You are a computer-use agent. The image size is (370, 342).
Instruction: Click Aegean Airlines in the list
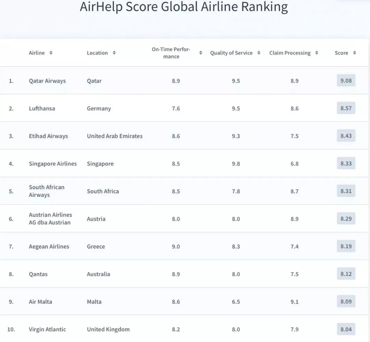click(49, 246)
